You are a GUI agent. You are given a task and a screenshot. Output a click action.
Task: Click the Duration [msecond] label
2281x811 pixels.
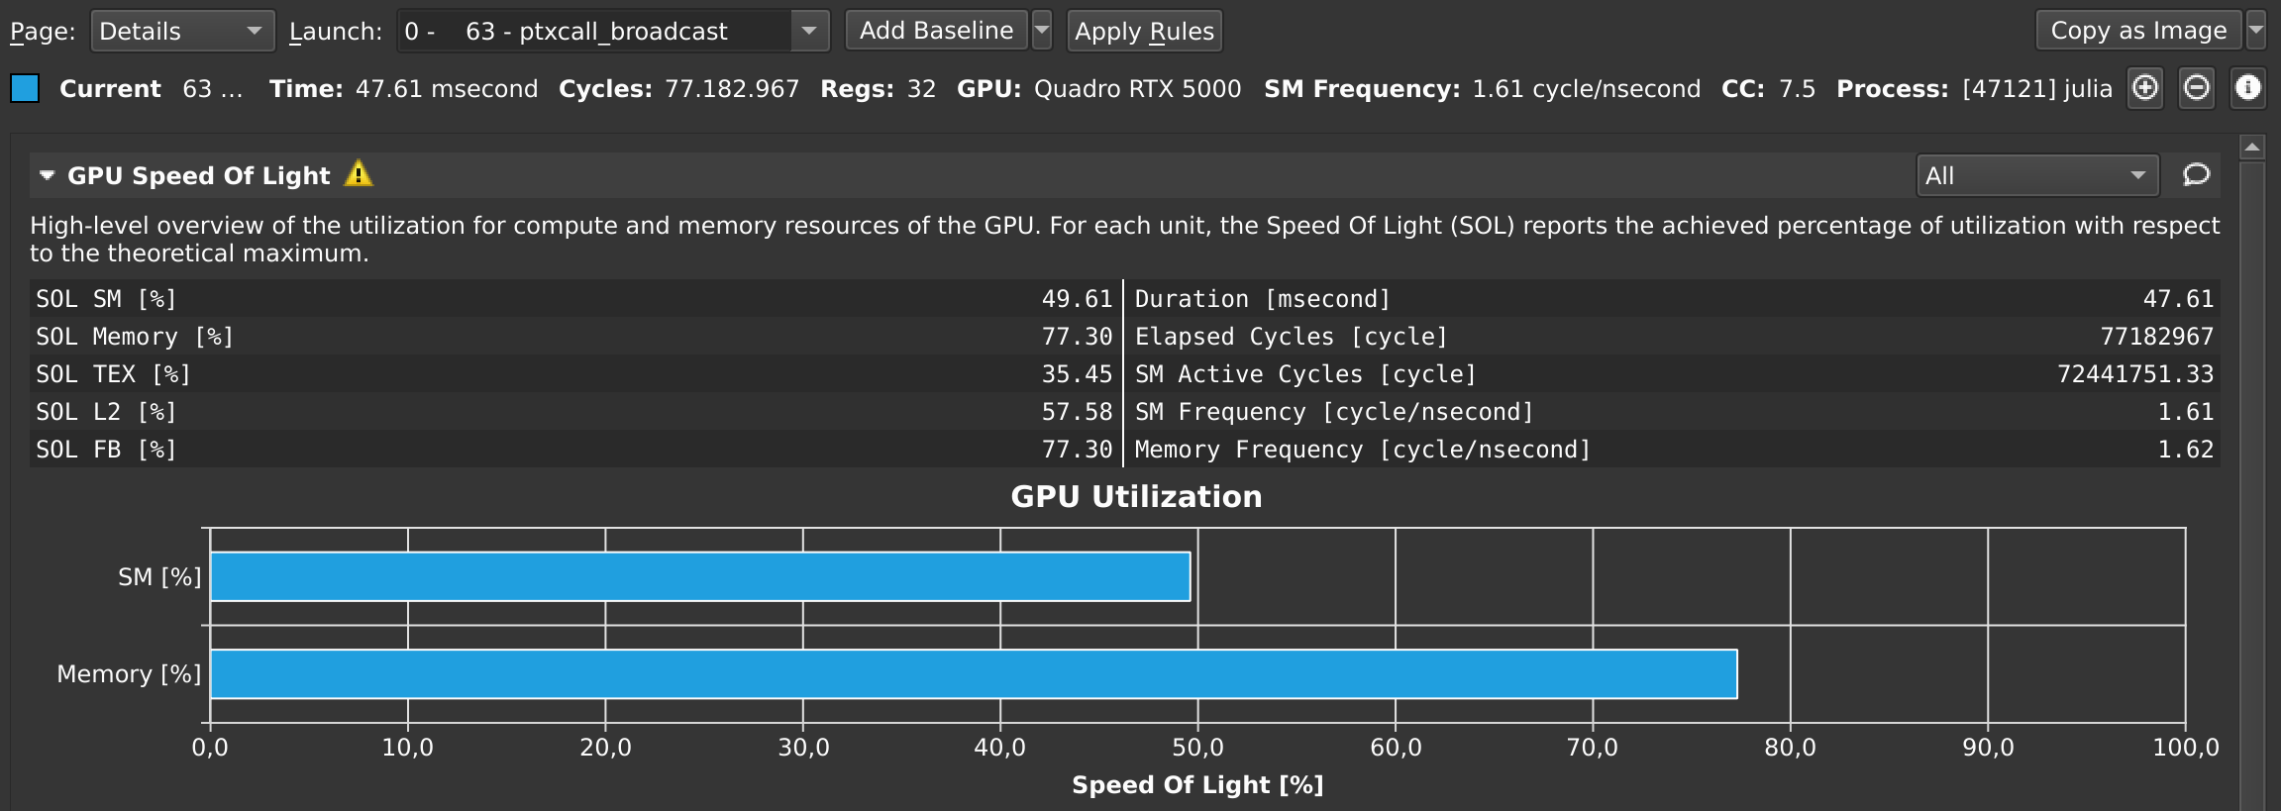[x=1263, y=299]
